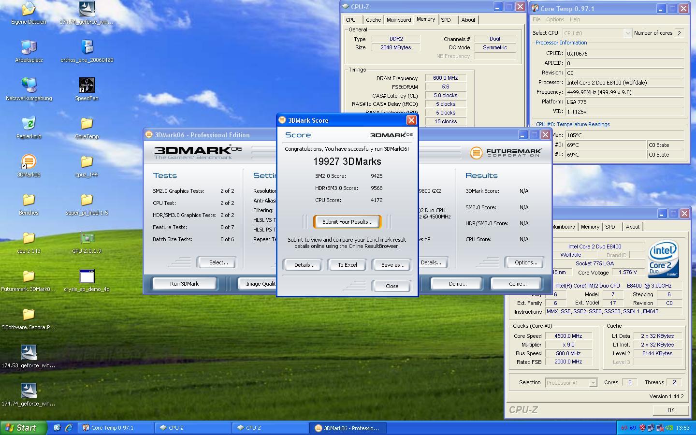696x435 pixels.
Task: Launch Internet Explorer from quick launch
Action: pos(69,428)
